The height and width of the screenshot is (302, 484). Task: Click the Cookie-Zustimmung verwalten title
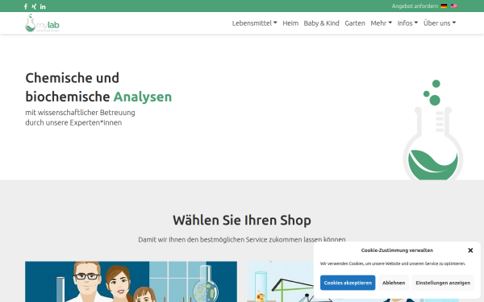point(397,250)
